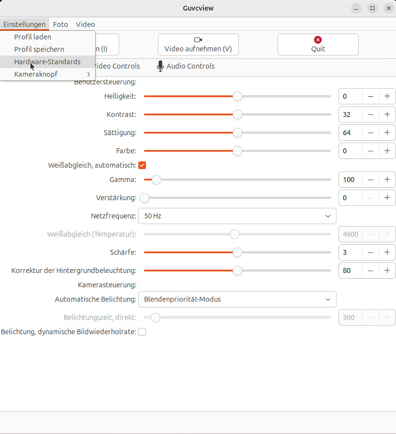Click the Schärfe value field showing 3

350,253
